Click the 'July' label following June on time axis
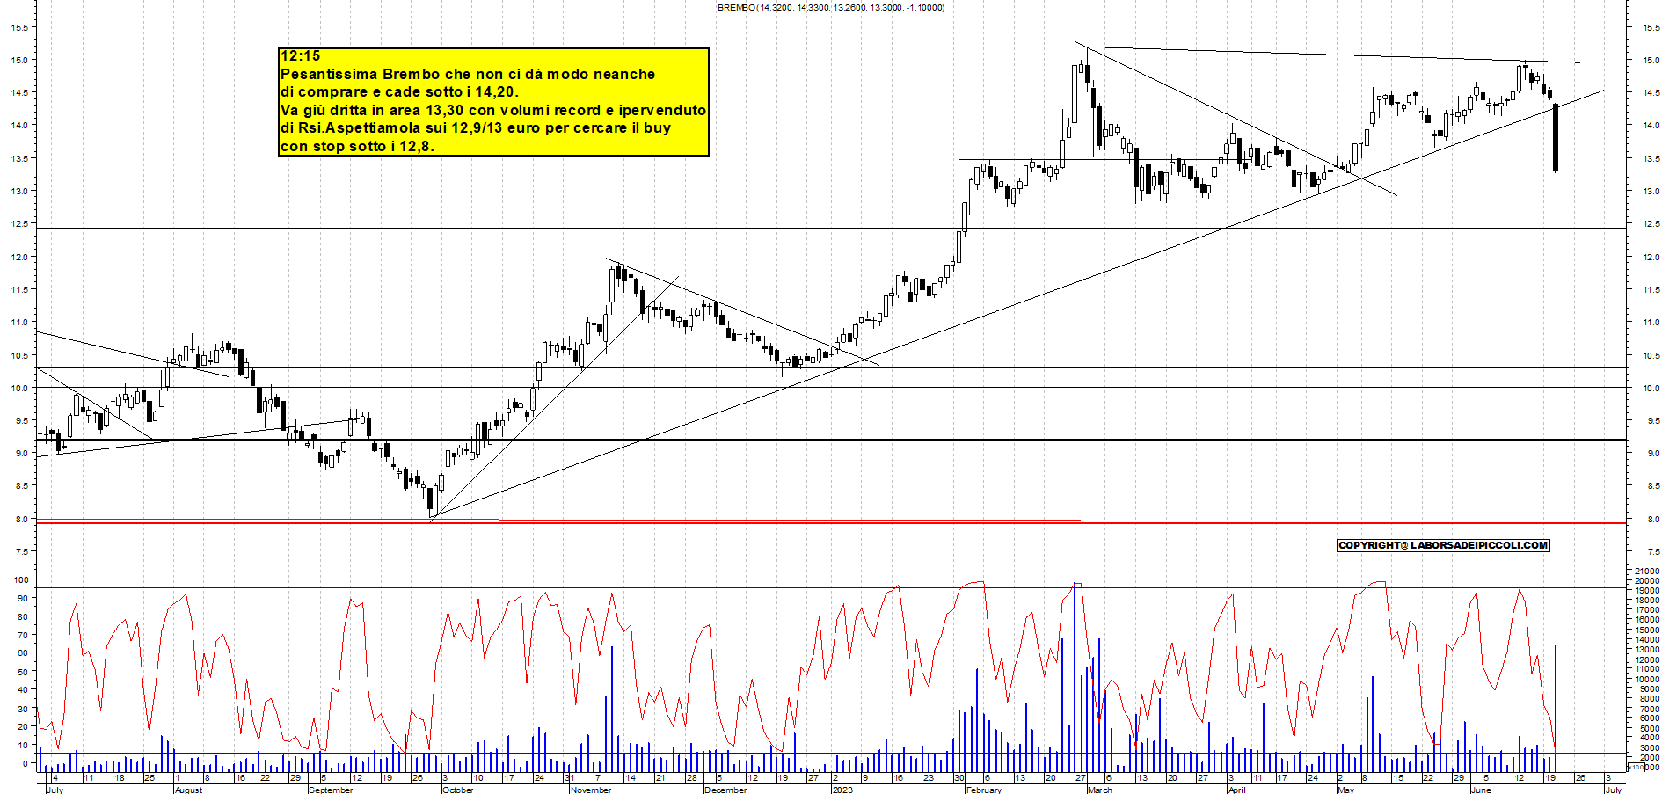Viewport: 1662px width, 794px height. coord(1614,790)
